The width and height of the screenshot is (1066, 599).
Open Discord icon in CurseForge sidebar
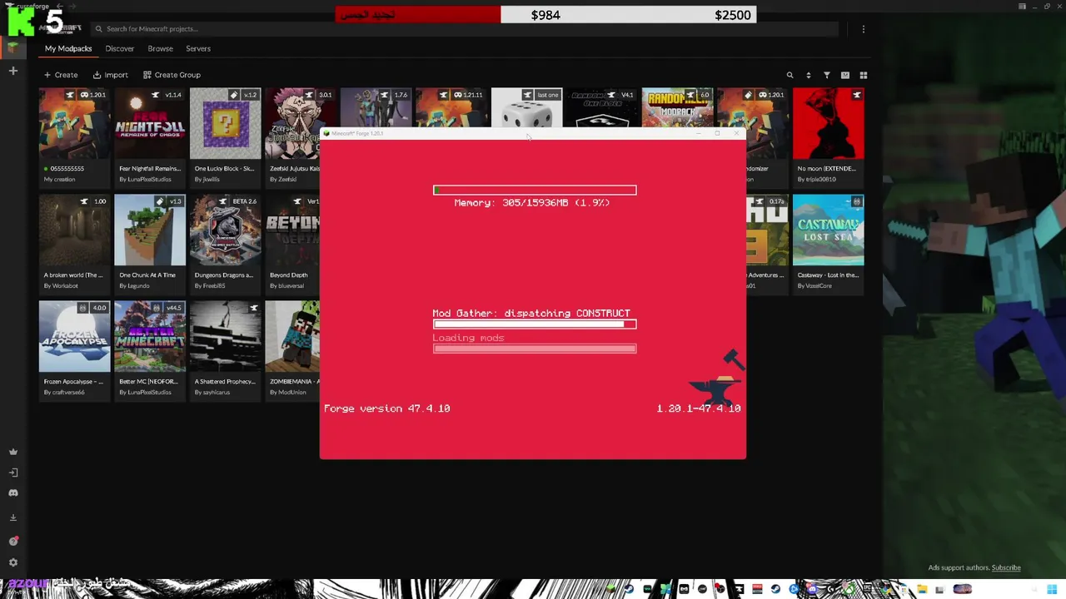coord(12,493)
